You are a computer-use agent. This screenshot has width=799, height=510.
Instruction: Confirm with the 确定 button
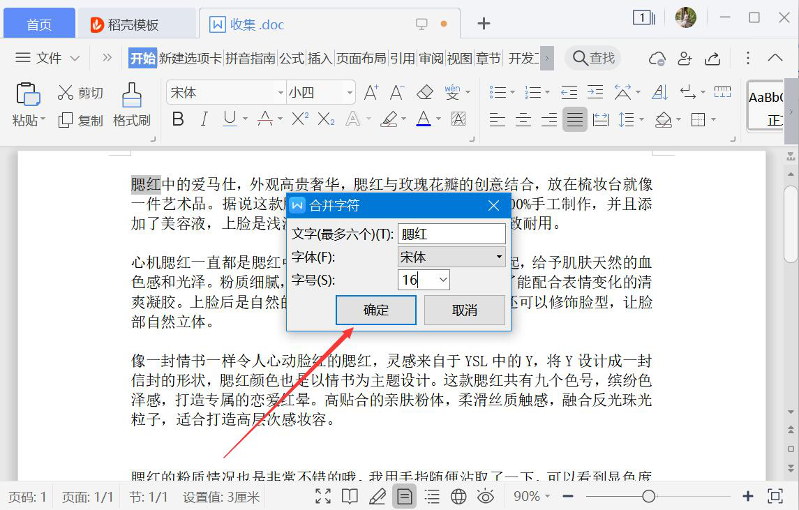(x=376, y=310)
